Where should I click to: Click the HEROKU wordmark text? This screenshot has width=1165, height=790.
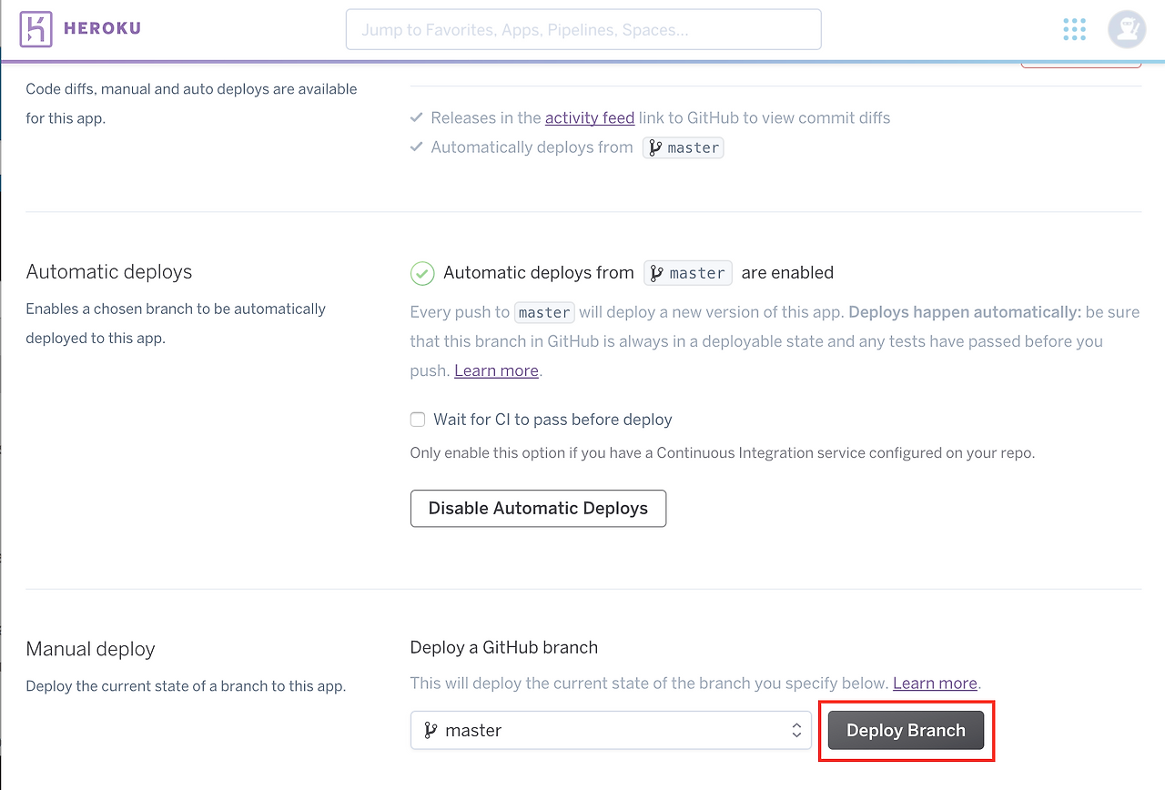click(x=102, y=29)
